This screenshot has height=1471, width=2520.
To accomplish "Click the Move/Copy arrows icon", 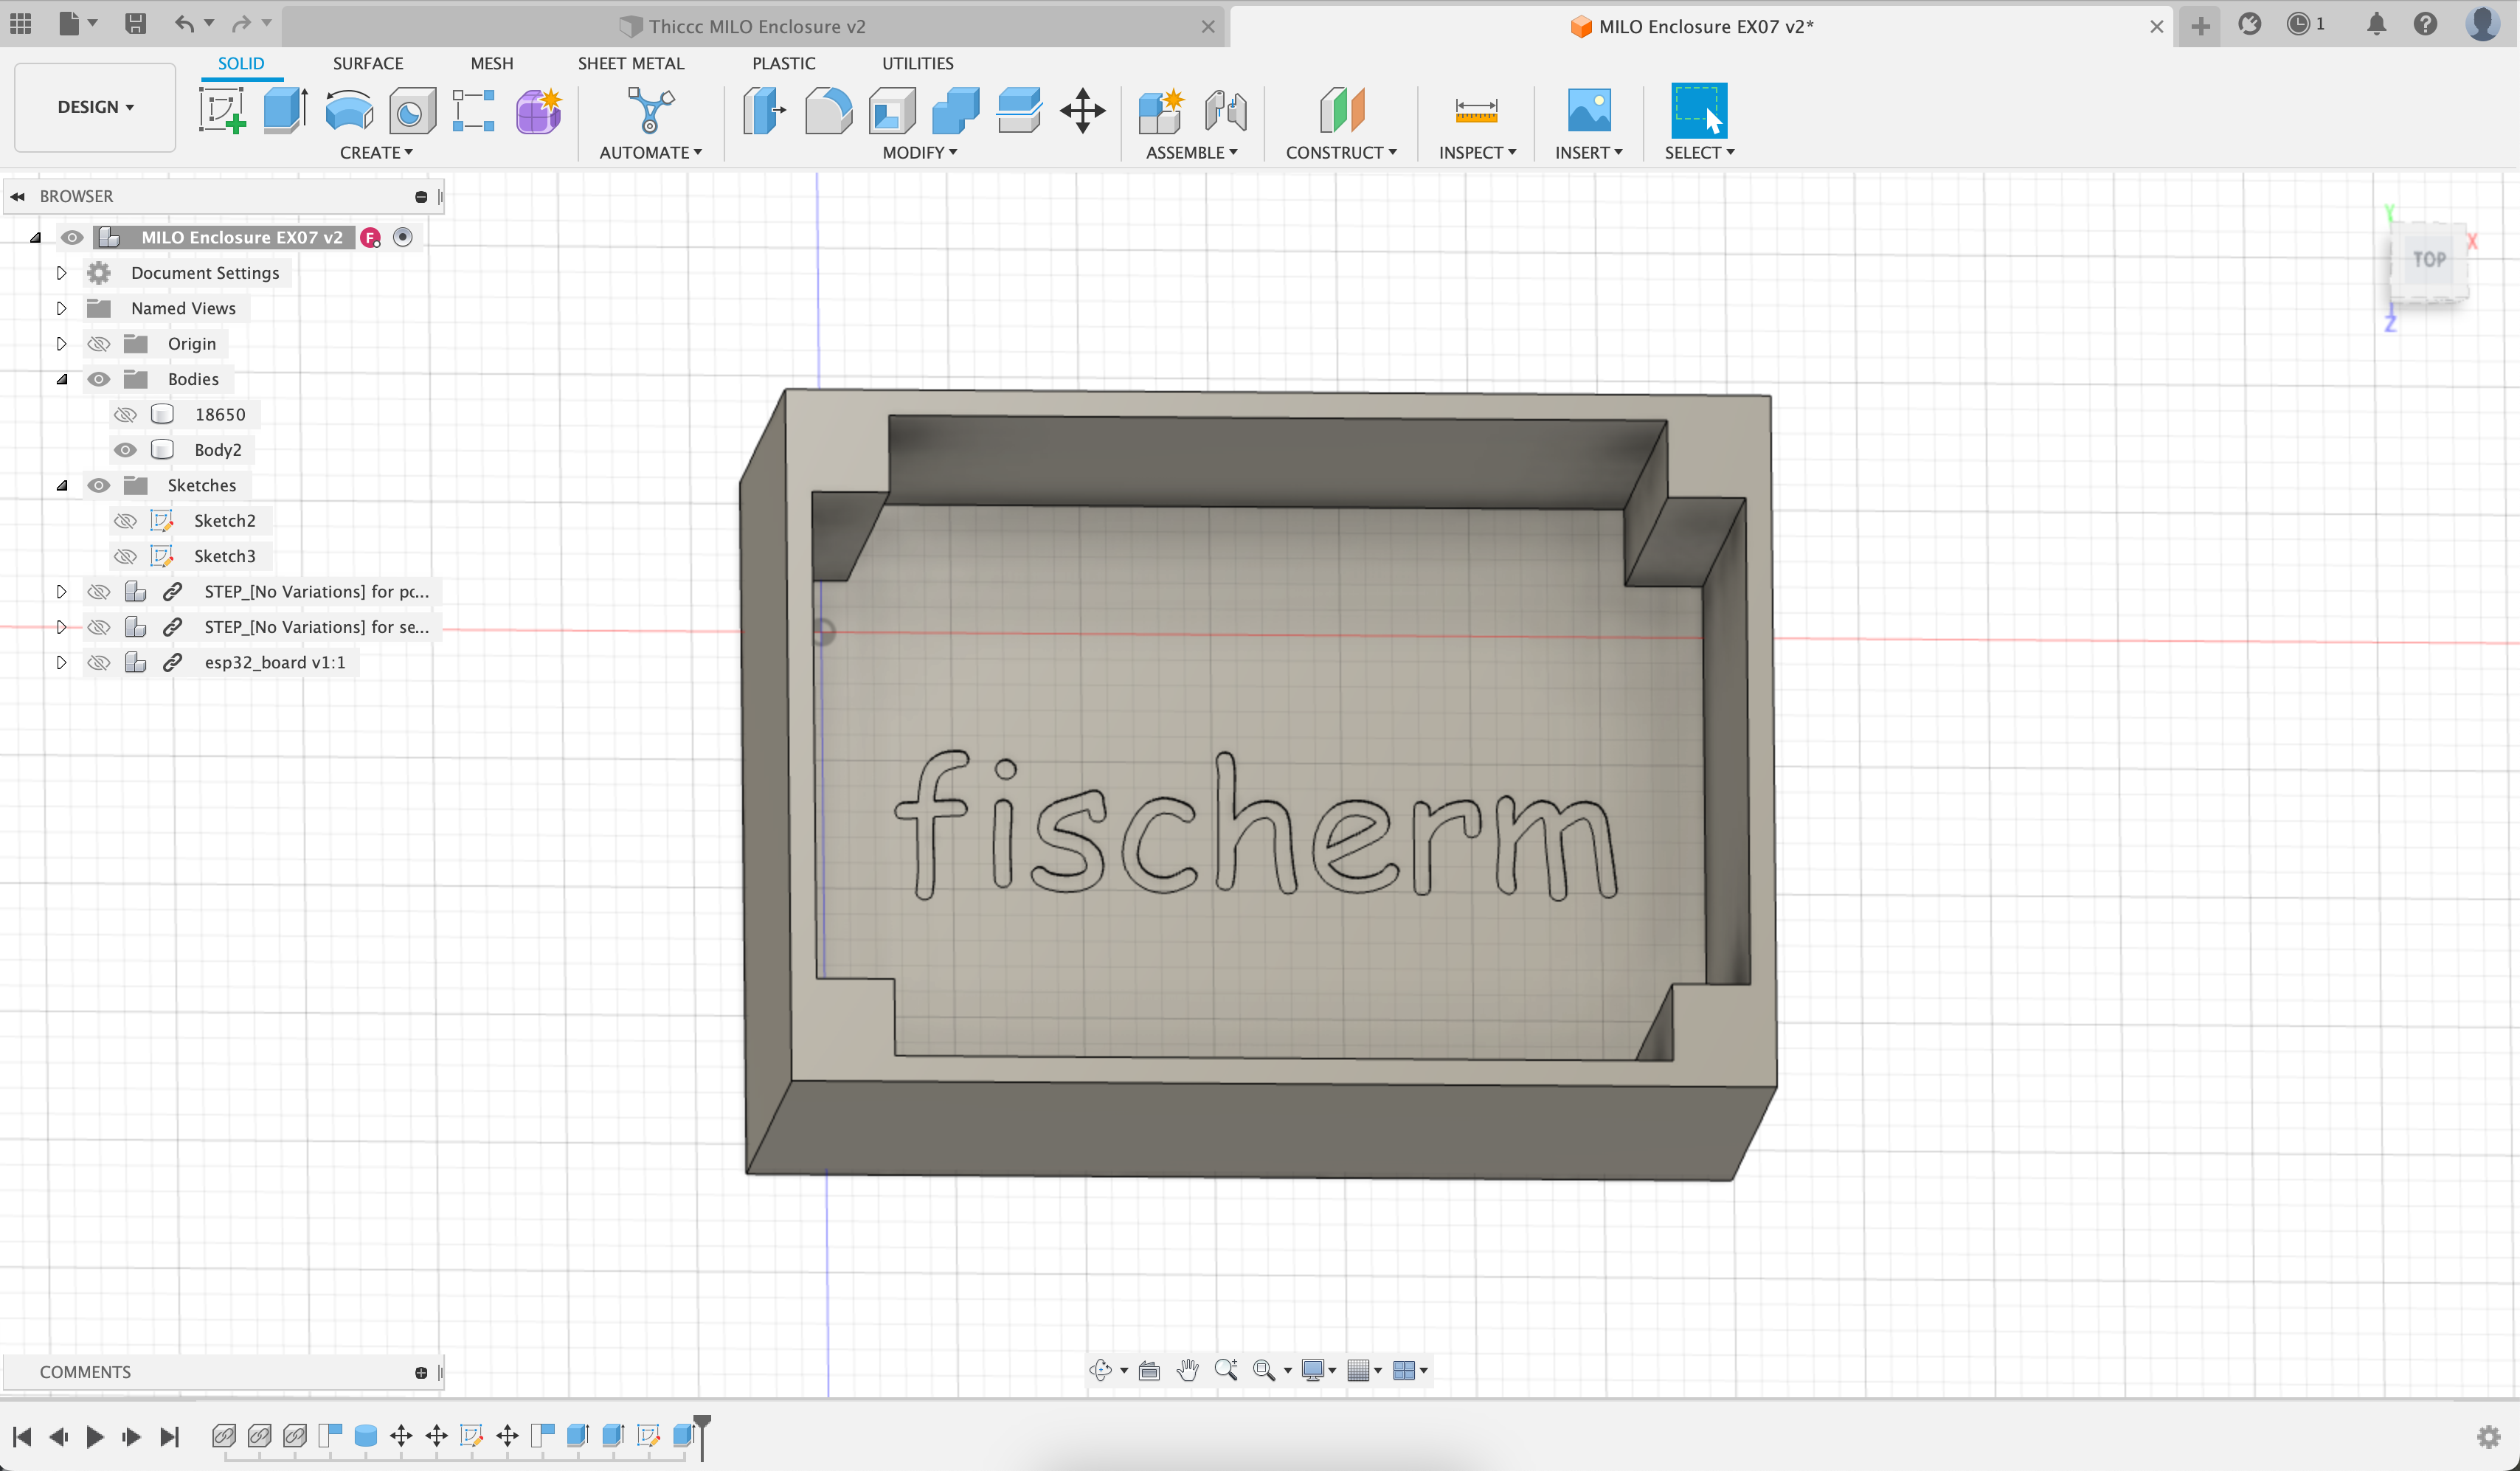I will [1082, 110].
